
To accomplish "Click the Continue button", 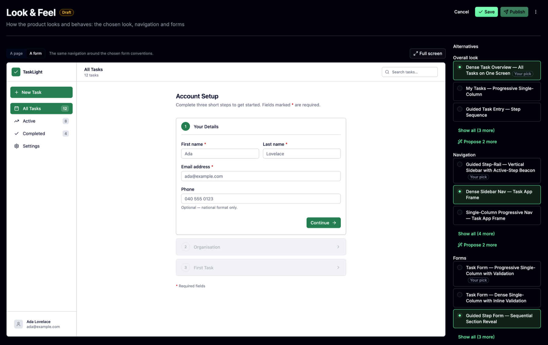I will point(323,223).
